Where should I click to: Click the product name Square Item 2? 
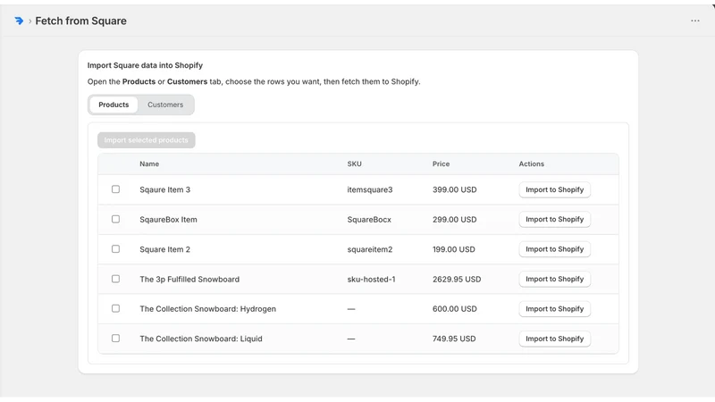click(164, 249)
